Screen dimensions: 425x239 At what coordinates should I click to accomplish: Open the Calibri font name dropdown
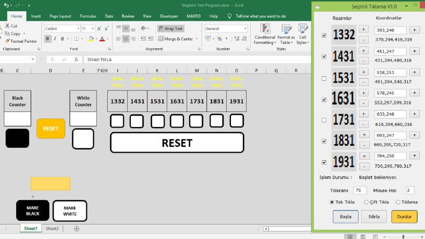click(78, 28)
